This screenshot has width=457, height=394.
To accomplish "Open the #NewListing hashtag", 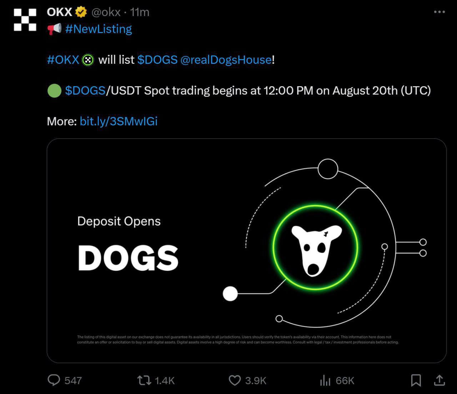I will click(x=99, y=29).
